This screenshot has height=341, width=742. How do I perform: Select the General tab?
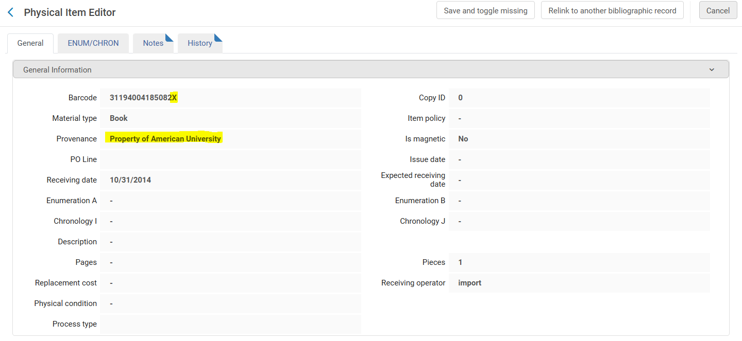coord(30,43)
